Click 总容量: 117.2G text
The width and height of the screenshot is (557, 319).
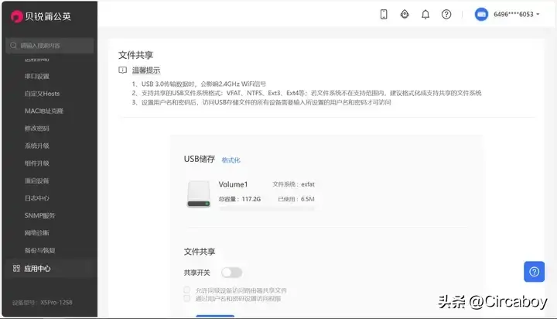tap(240, 199)
